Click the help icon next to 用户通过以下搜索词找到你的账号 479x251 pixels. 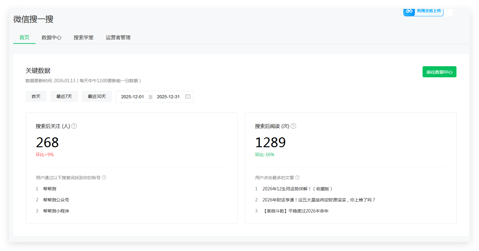[104, 177]
